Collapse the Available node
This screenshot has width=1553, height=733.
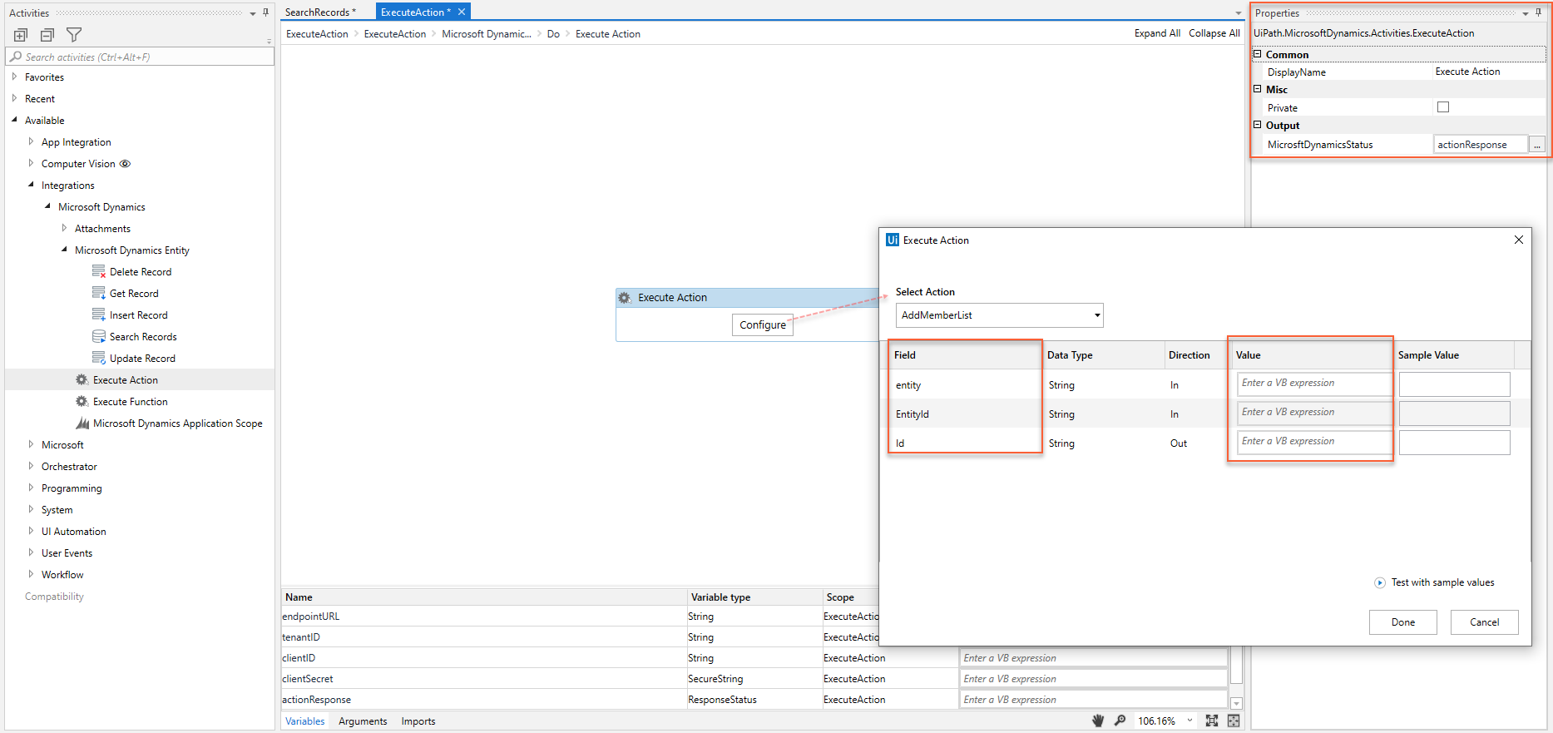[x=14, y=120]
